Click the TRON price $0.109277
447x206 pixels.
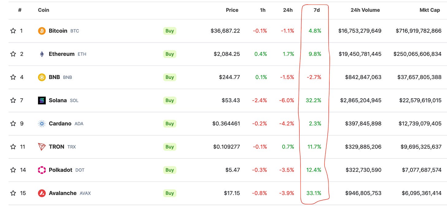[x=227, y=147]
